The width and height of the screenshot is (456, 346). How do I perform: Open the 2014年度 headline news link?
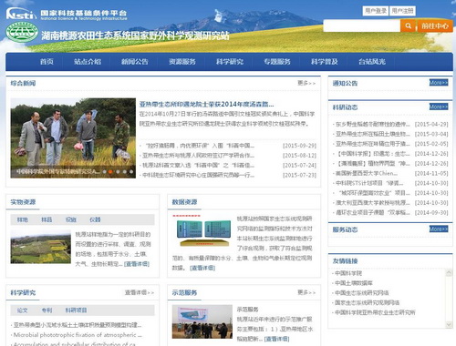pos(206,105)
